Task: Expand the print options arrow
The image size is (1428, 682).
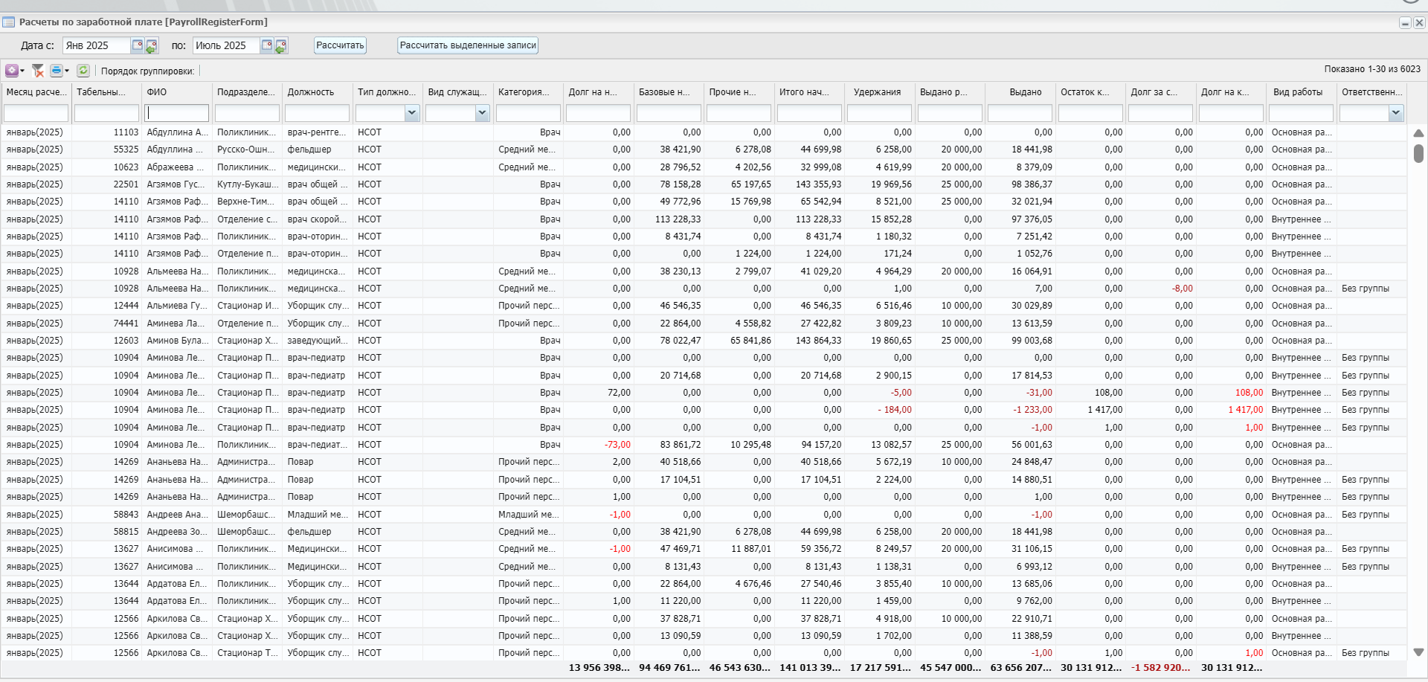Action: click(67, 71)
